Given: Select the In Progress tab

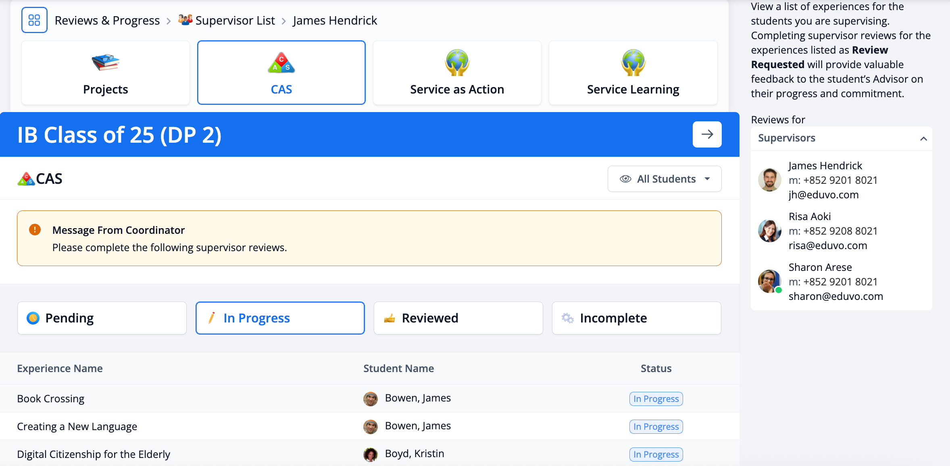Looking at the screenshot, I should pyautogui.click(x=280, y=318).
